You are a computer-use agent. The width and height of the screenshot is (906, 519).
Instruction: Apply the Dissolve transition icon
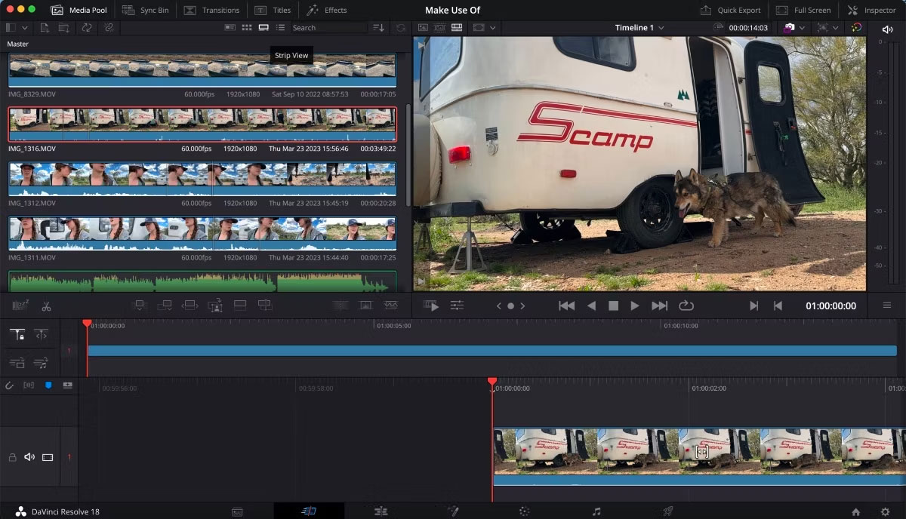pos(365,306)
